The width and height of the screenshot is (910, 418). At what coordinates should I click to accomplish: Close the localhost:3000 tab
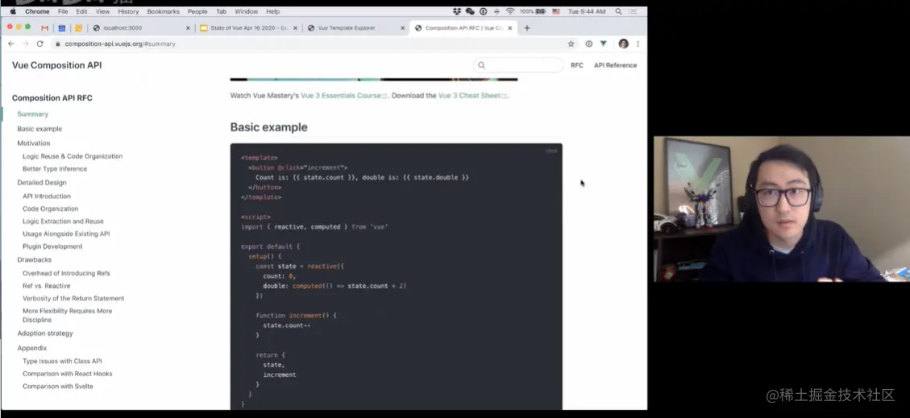click(188, 28)
